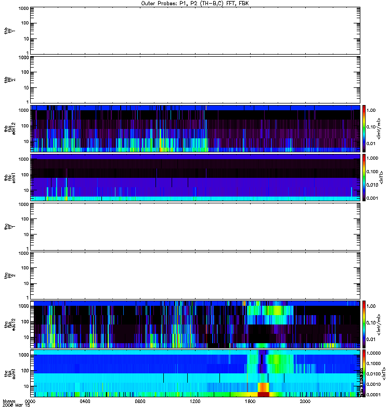Click the "2000" time axis label
Image resolution: width=390 pixels, height=416 pixels.
tap(305, 401)
